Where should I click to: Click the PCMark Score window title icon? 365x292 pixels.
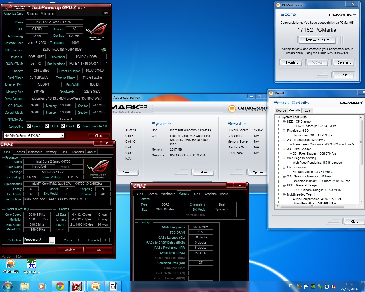[278, 5]
